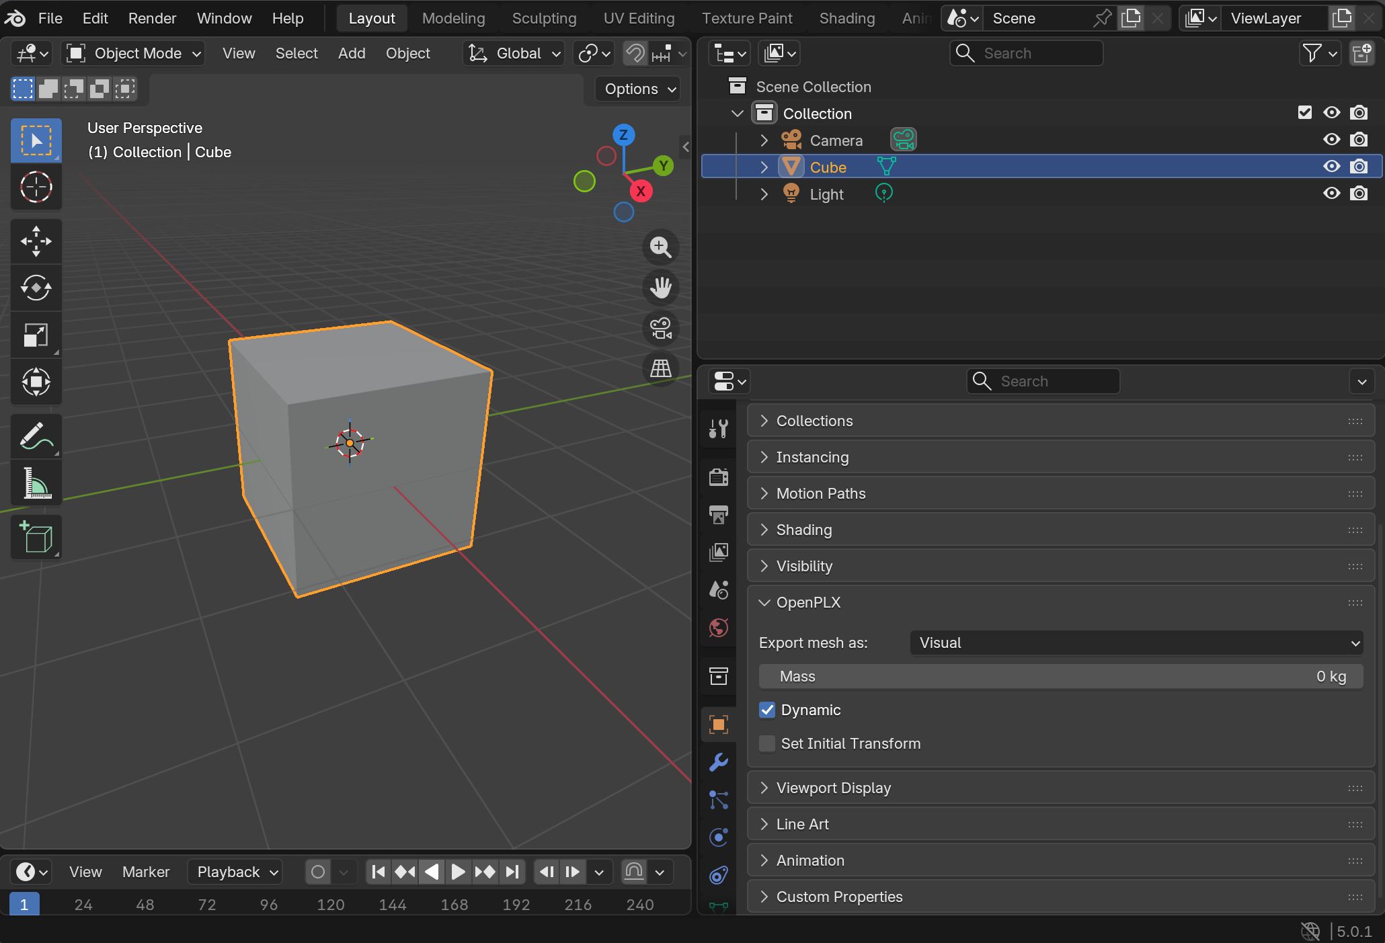Viewport: 1385px width, 943px height.
Task: Click the new collection icon in outliner
Action: pyautogui.click(x=1362, y=53)
